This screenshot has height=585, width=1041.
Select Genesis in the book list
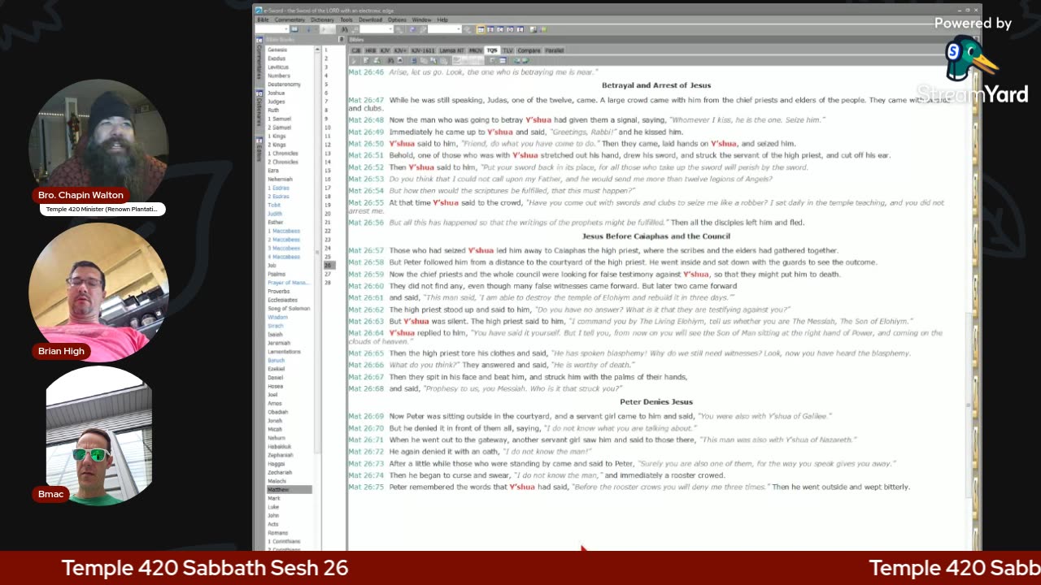277,50
